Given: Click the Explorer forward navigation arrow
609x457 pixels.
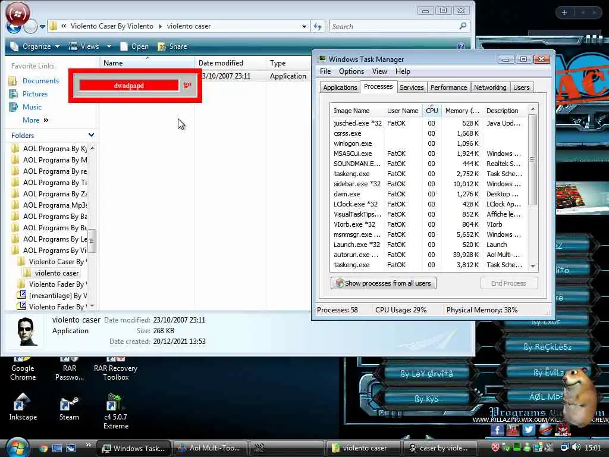Looking at the screenshot, I should coord(31,26).
